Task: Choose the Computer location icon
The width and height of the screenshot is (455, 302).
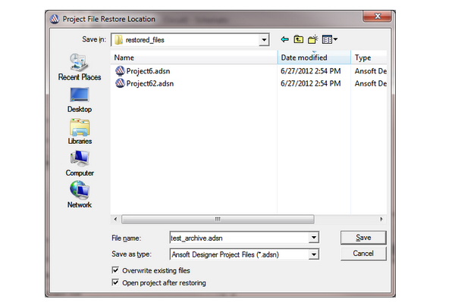Action: [x=80, y=163]
